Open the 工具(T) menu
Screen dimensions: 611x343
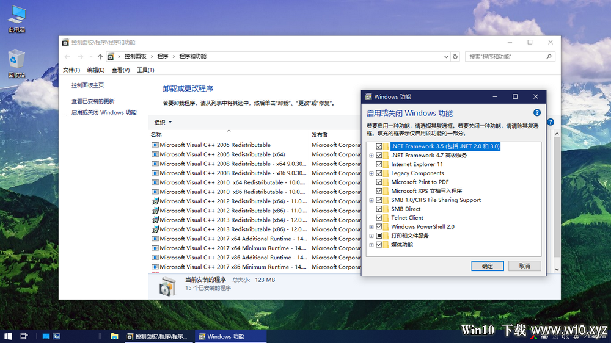point(145,70)
